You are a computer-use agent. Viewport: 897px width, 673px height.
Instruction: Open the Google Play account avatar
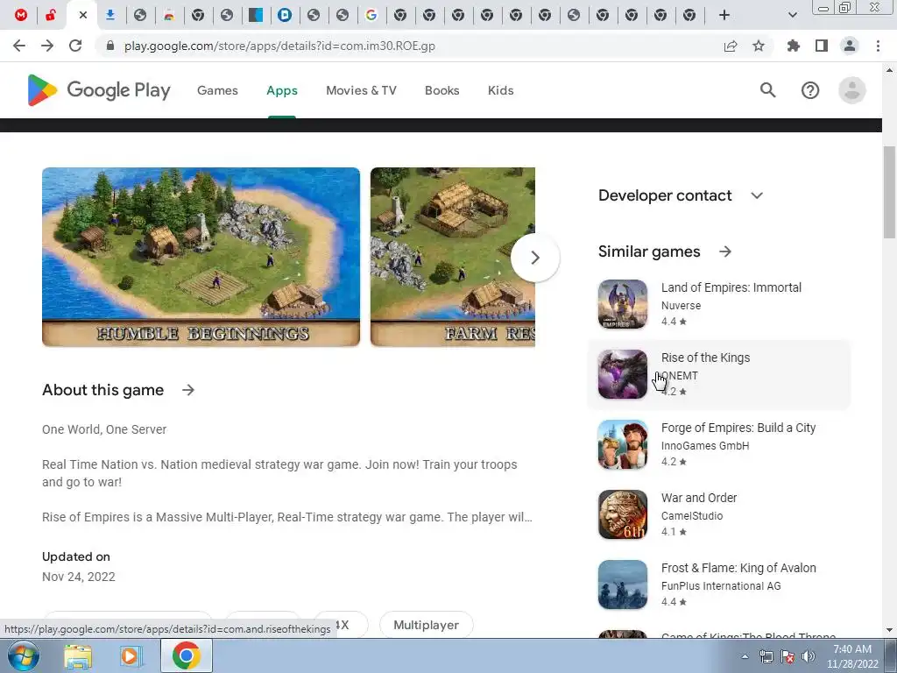[851, 90]
